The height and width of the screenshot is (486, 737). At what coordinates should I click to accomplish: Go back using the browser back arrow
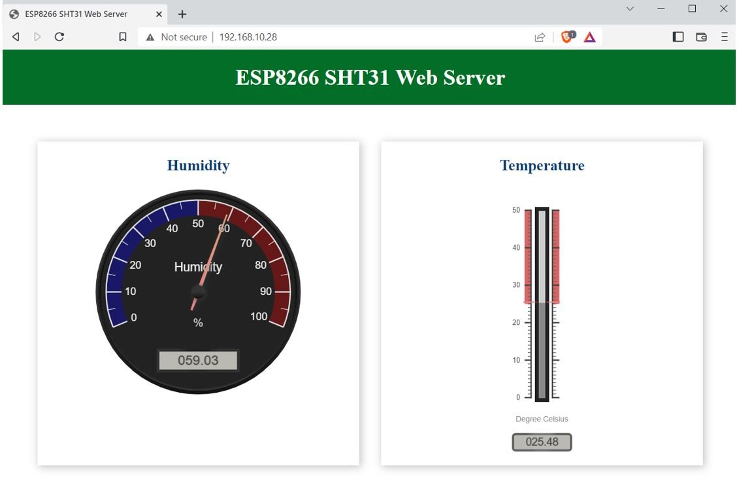coord(16,37)
